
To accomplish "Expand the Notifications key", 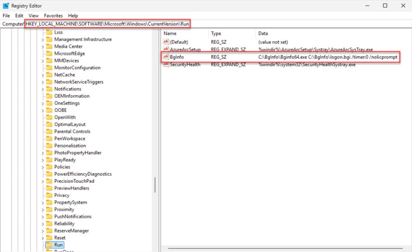I will [x=43, y=89].
